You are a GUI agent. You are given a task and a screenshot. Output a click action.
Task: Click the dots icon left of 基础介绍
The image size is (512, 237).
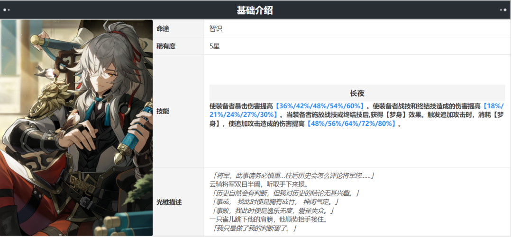7,10
